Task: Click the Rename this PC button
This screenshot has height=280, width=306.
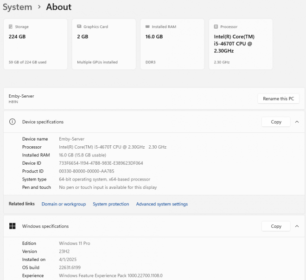Action: [278, 99]
